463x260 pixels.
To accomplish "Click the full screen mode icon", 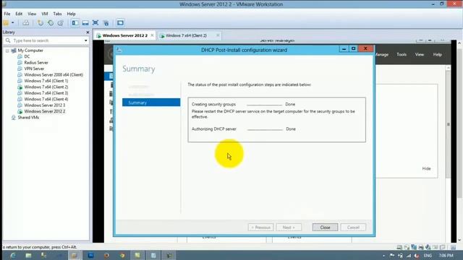I will (95, 22).
